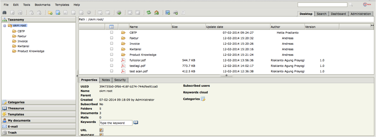376x137 pixels.
Task: Switch to the Security tab
Action: coord(120,80)
